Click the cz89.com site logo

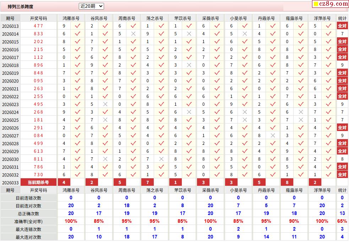[330, 4]
